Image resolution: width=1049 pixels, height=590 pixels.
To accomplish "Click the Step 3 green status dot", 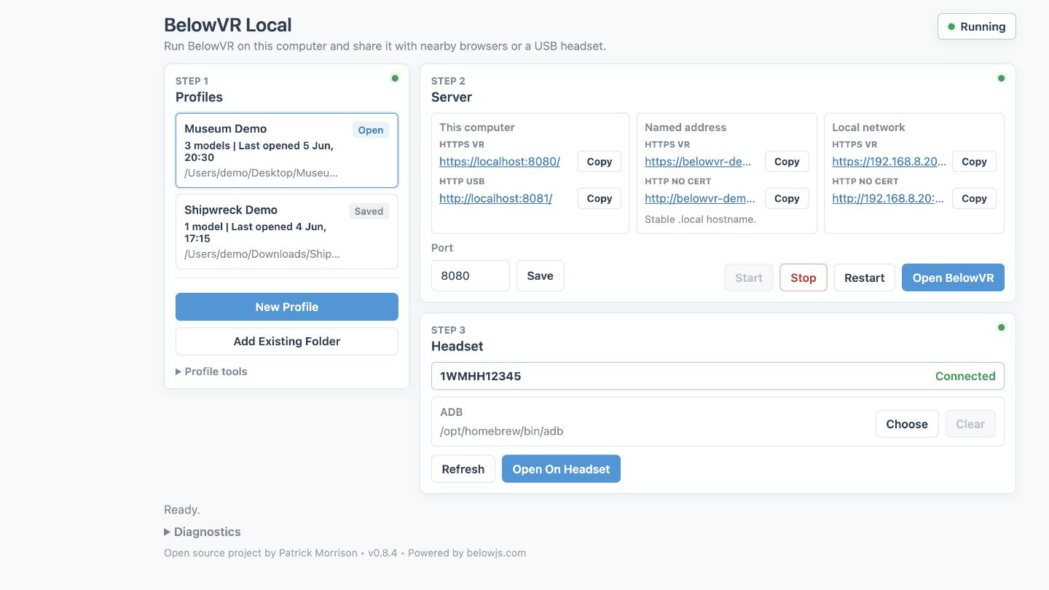I will (1001, 327).
